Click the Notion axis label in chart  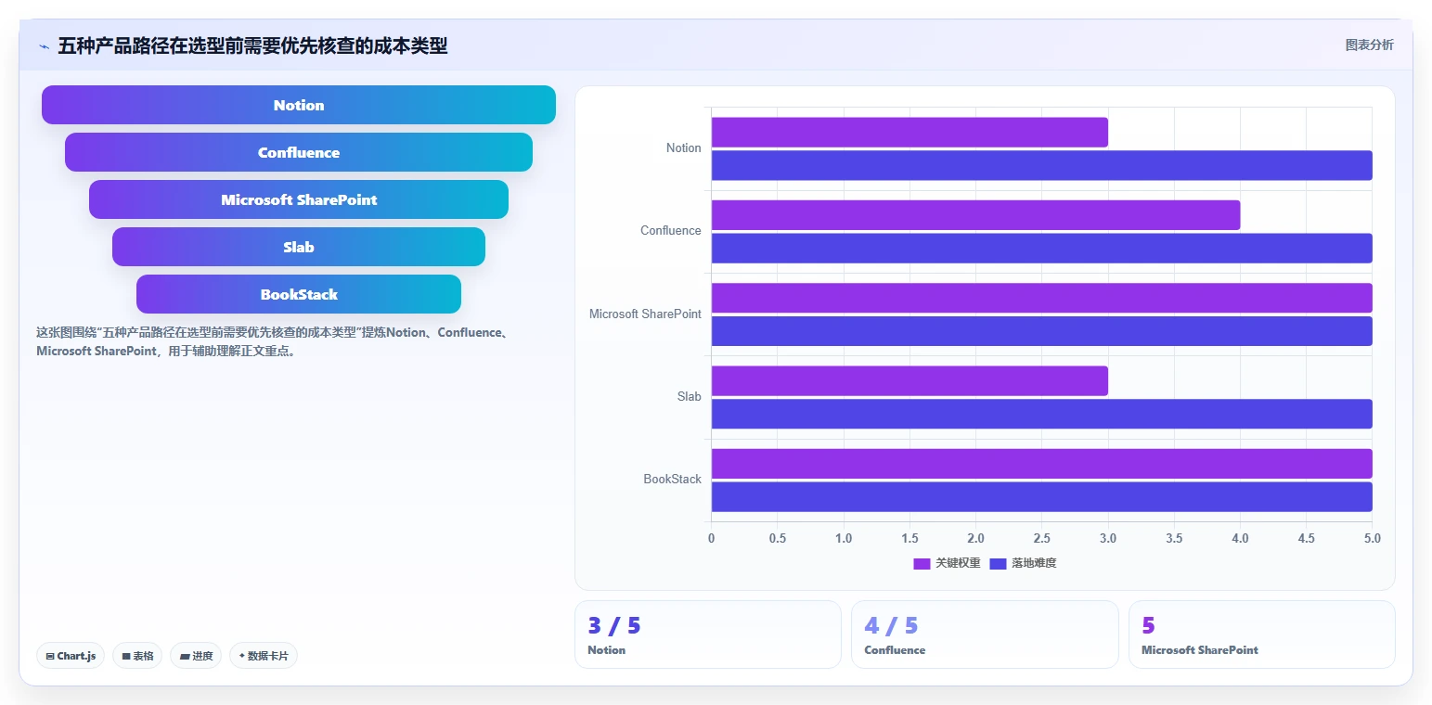[684, 148]
